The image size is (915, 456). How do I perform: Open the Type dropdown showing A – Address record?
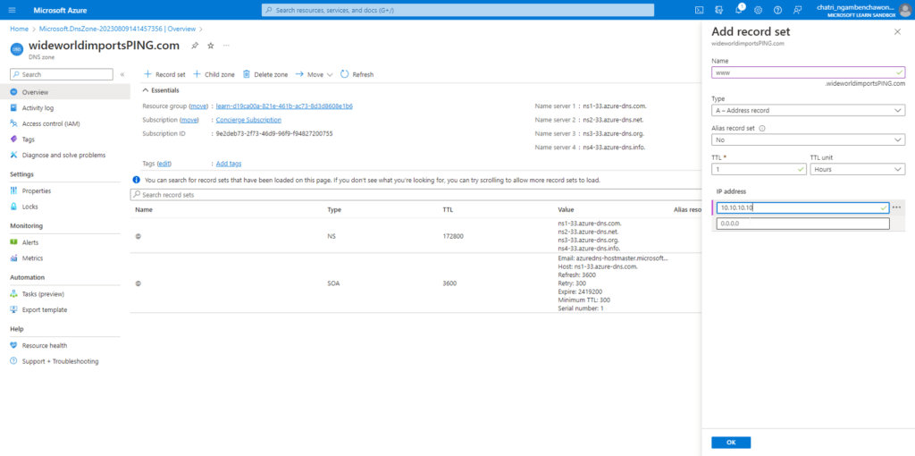[808, 110]
